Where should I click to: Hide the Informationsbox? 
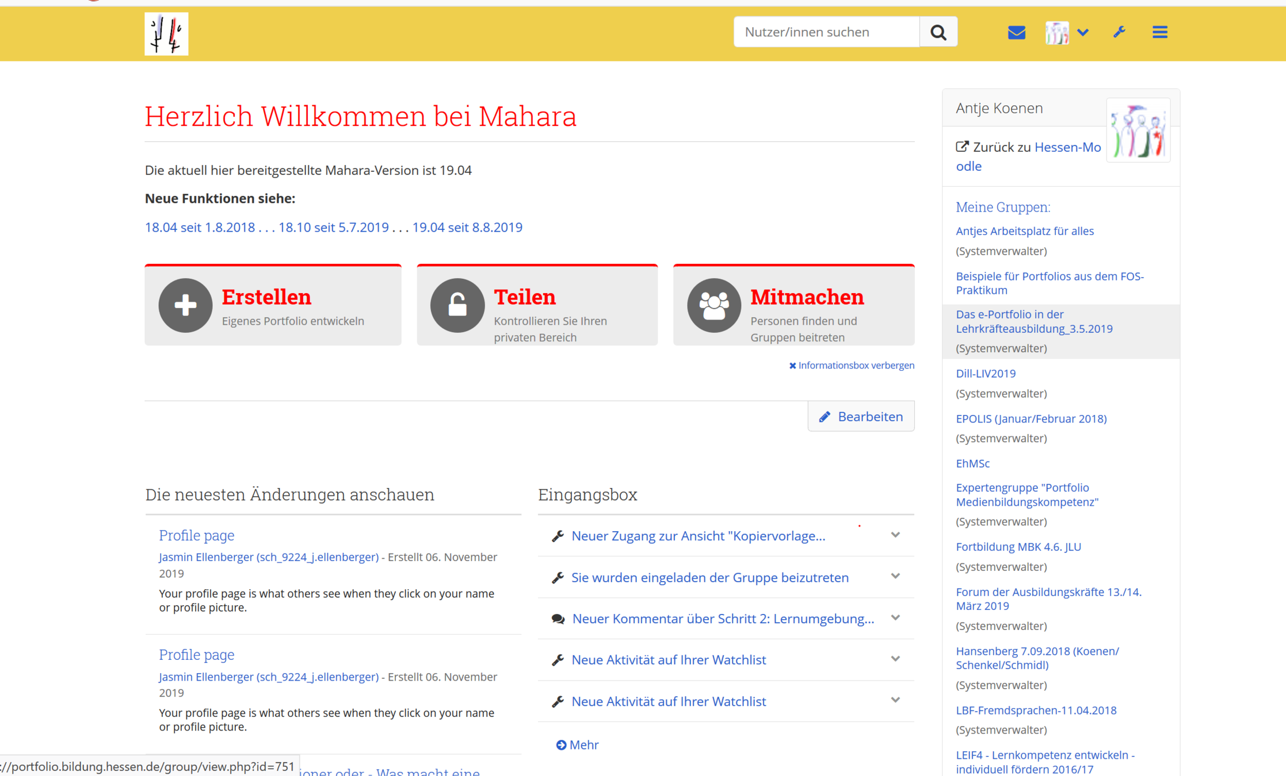coord(852,366)
